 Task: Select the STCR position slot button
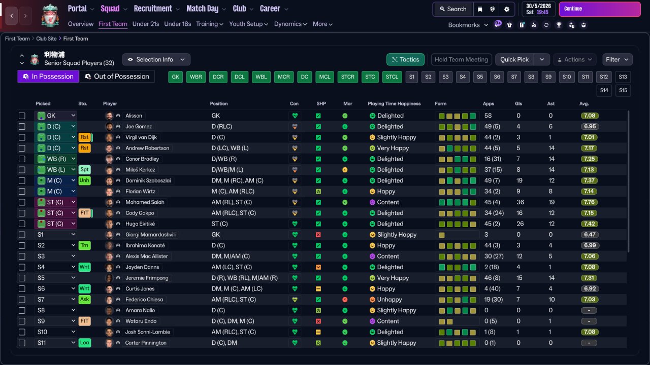click(x=348, y=77)
